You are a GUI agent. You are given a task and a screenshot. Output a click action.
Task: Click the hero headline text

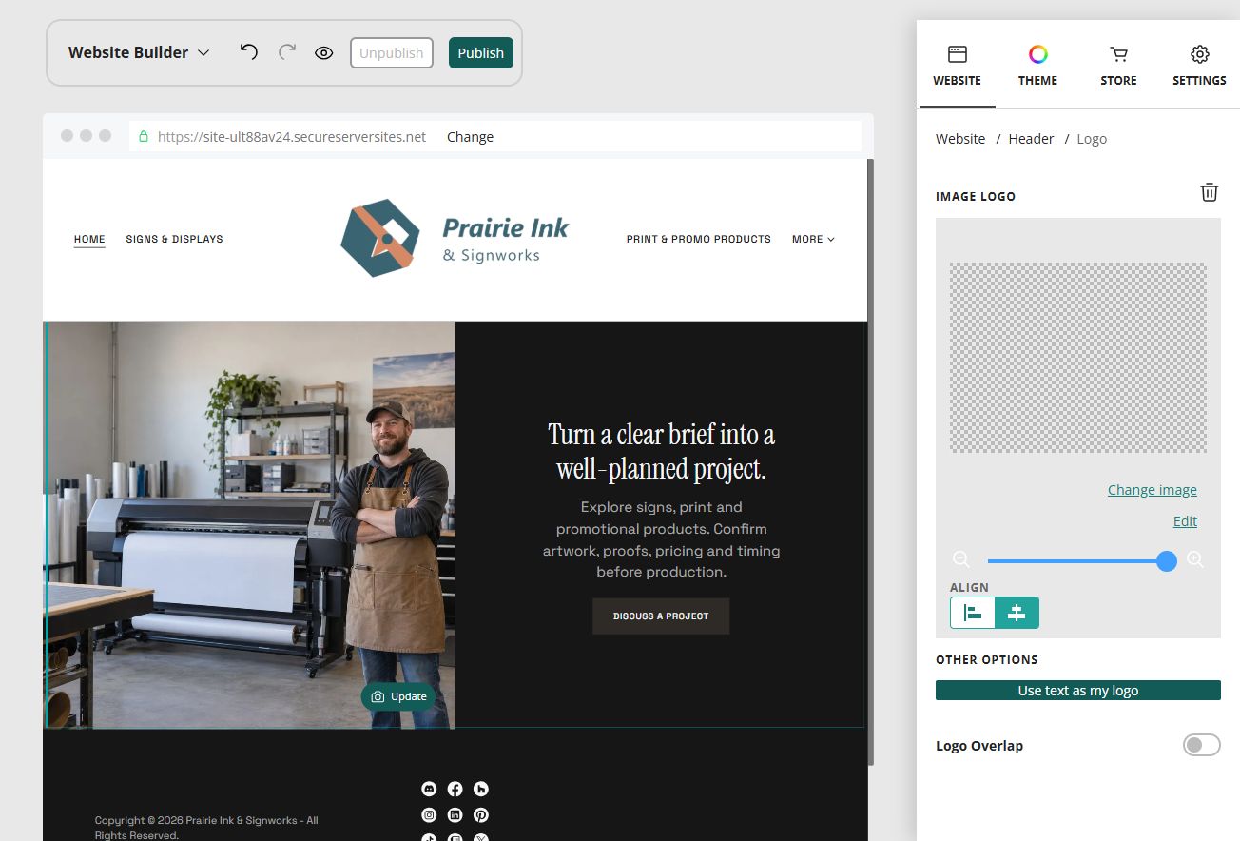tap(661, 452)
